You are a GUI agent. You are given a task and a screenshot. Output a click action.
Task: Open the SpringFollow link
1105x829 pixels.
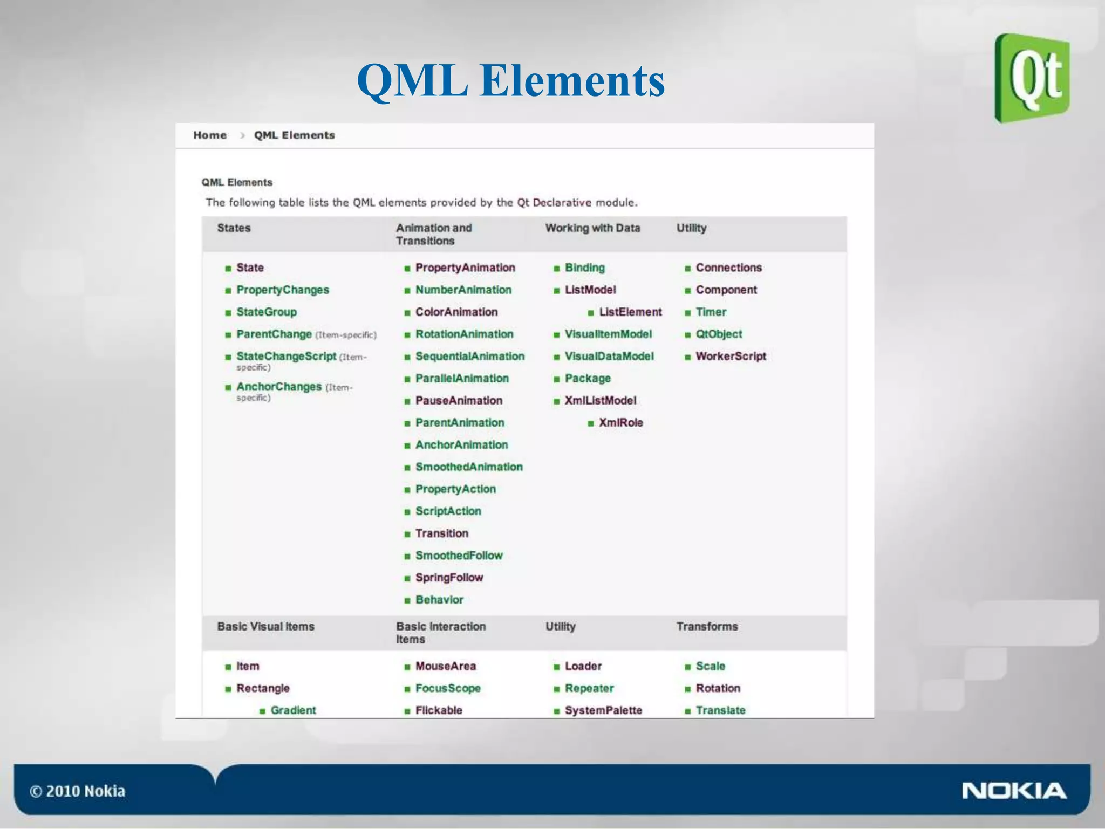pos(449,578)
